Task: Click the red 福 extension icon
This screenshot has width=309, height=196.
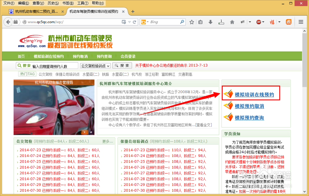Action: [272, 22]
